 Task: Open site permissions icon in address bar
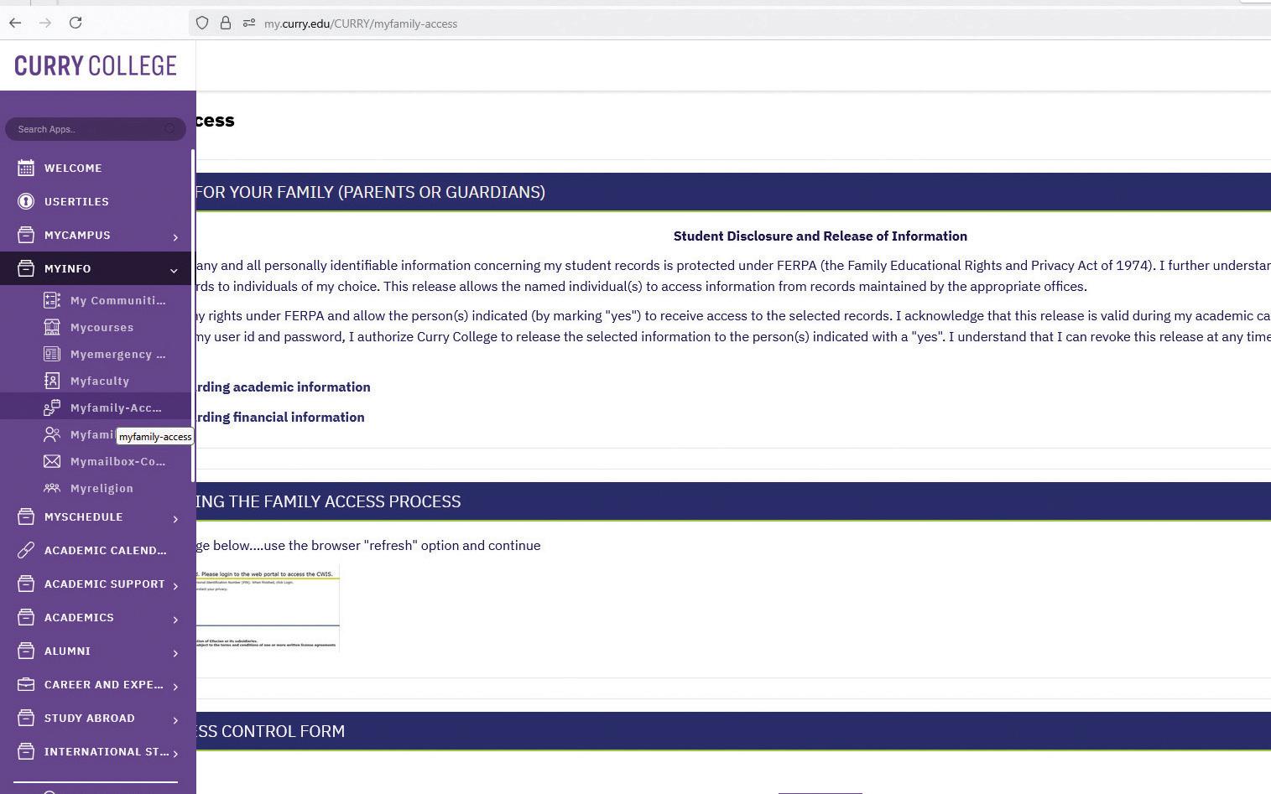(249, 23)
